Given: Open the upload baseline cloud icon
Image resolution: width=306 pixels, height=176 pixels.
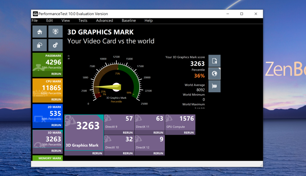Looking at the screenshot, I should pyautogui.click(x=40, y=45).
